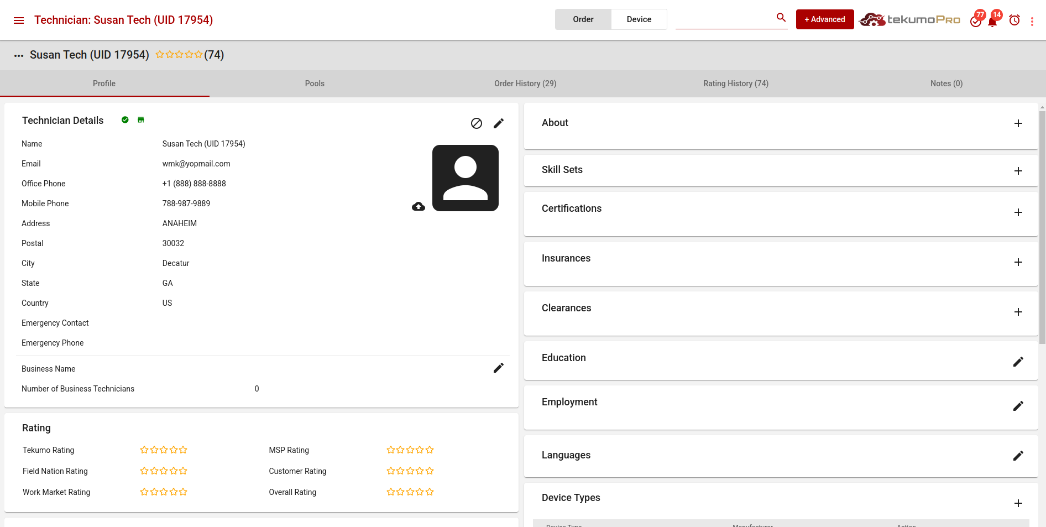The width and height of the screenshot is (1046, 527).
Task: Edit the Languages section
Action: (1018, 456)
